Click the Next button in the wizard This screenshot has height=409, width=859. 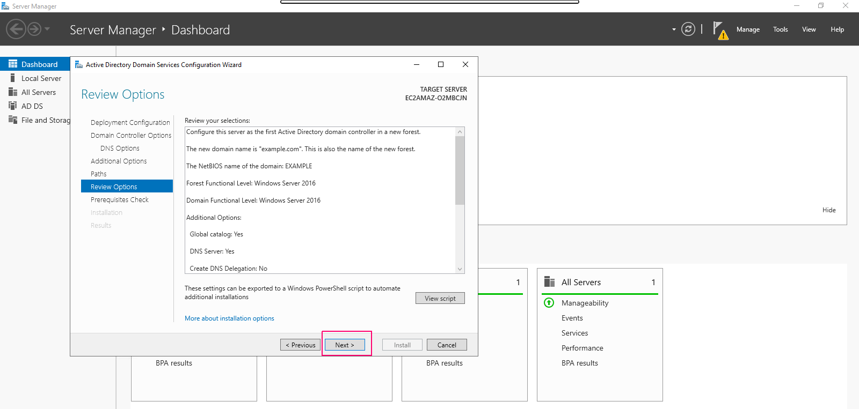tap(345, 345)
